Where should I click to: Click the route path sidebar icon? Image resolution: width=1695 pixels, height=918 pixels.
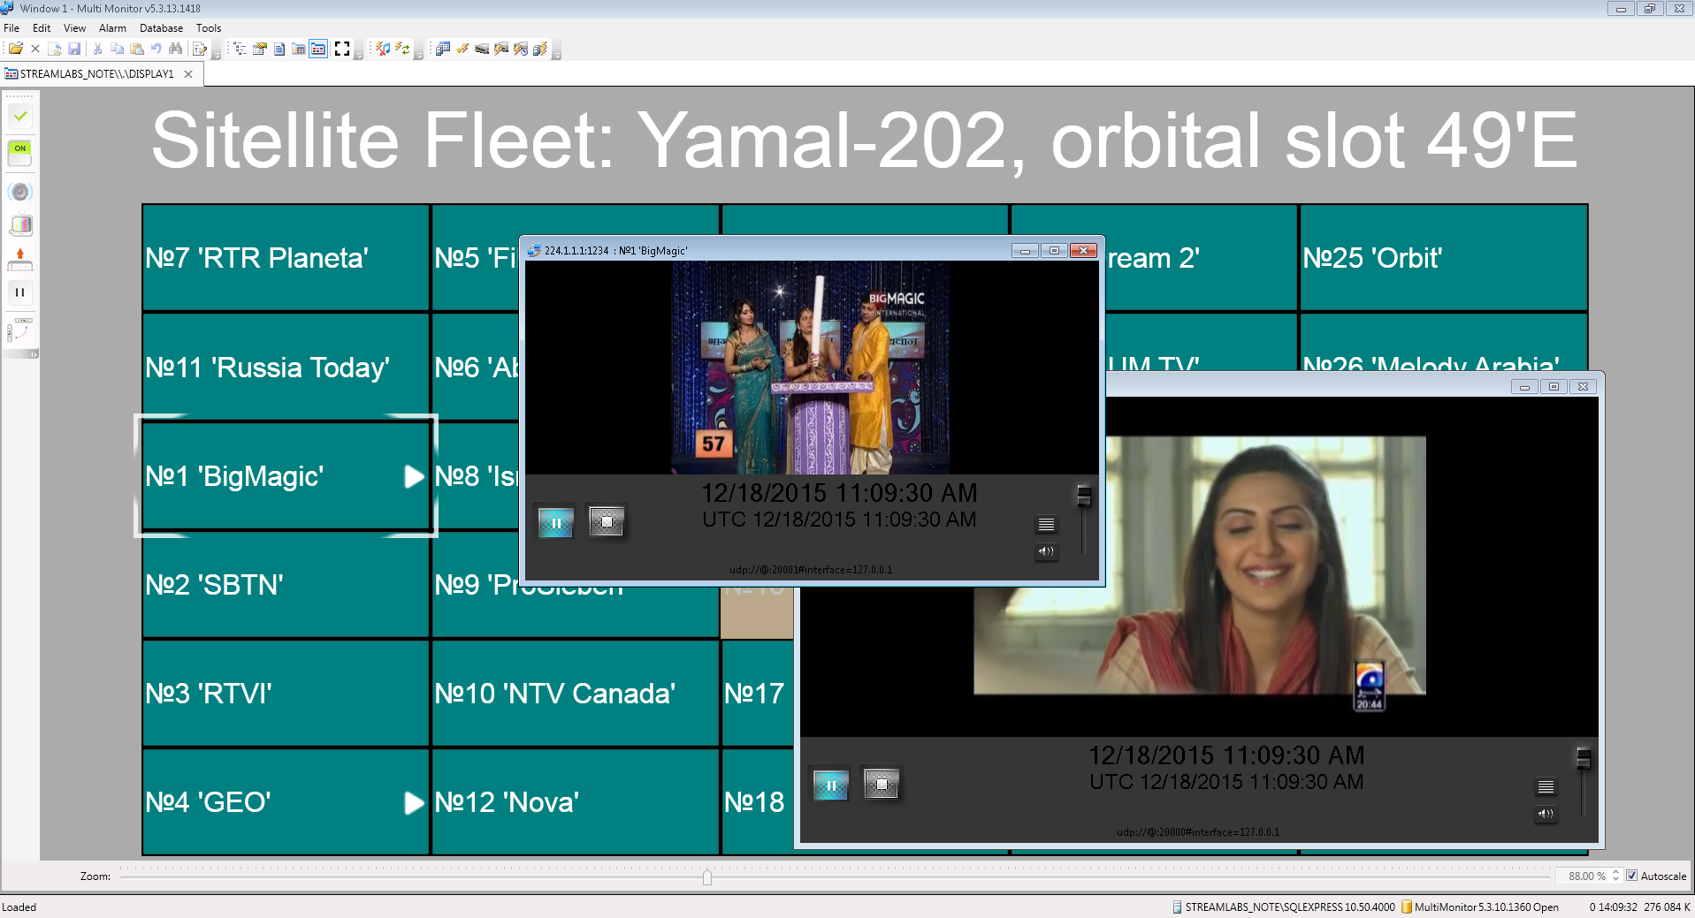20,330
